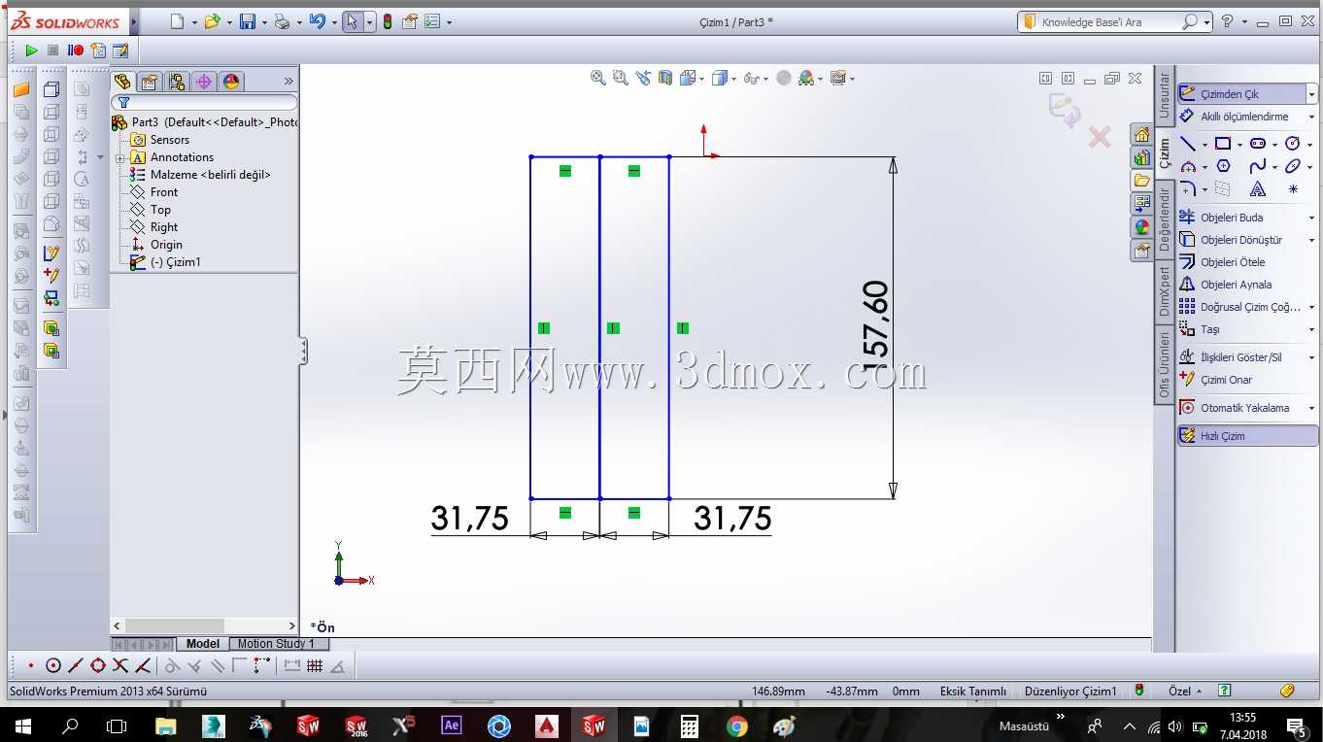Image resolution: width=1323 pixels, height=742 pixels.
Task: Select the Ellipse sketch tool
Action: (x=1292, y=166)
